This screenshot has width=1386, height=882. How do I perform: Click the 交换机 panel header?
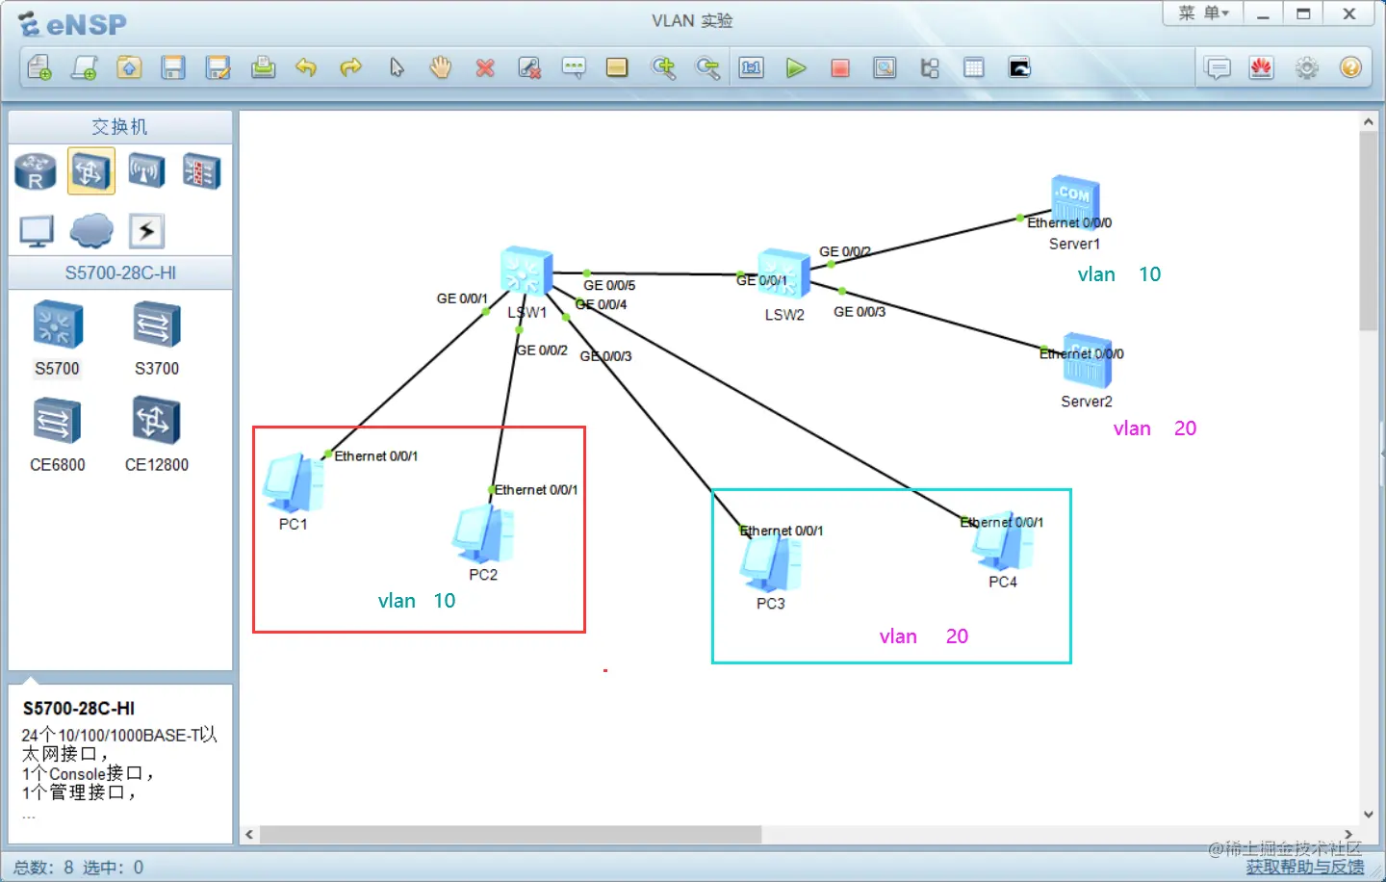120,127
